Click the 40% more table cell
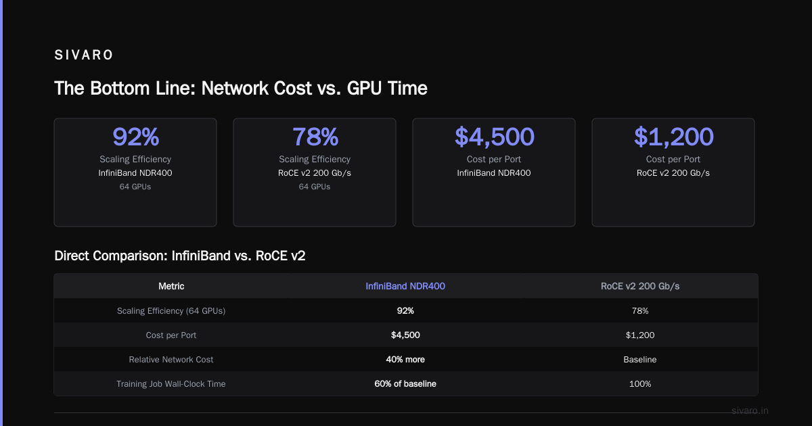The height and width of the screenshot is (426, 812). point(405,360)
